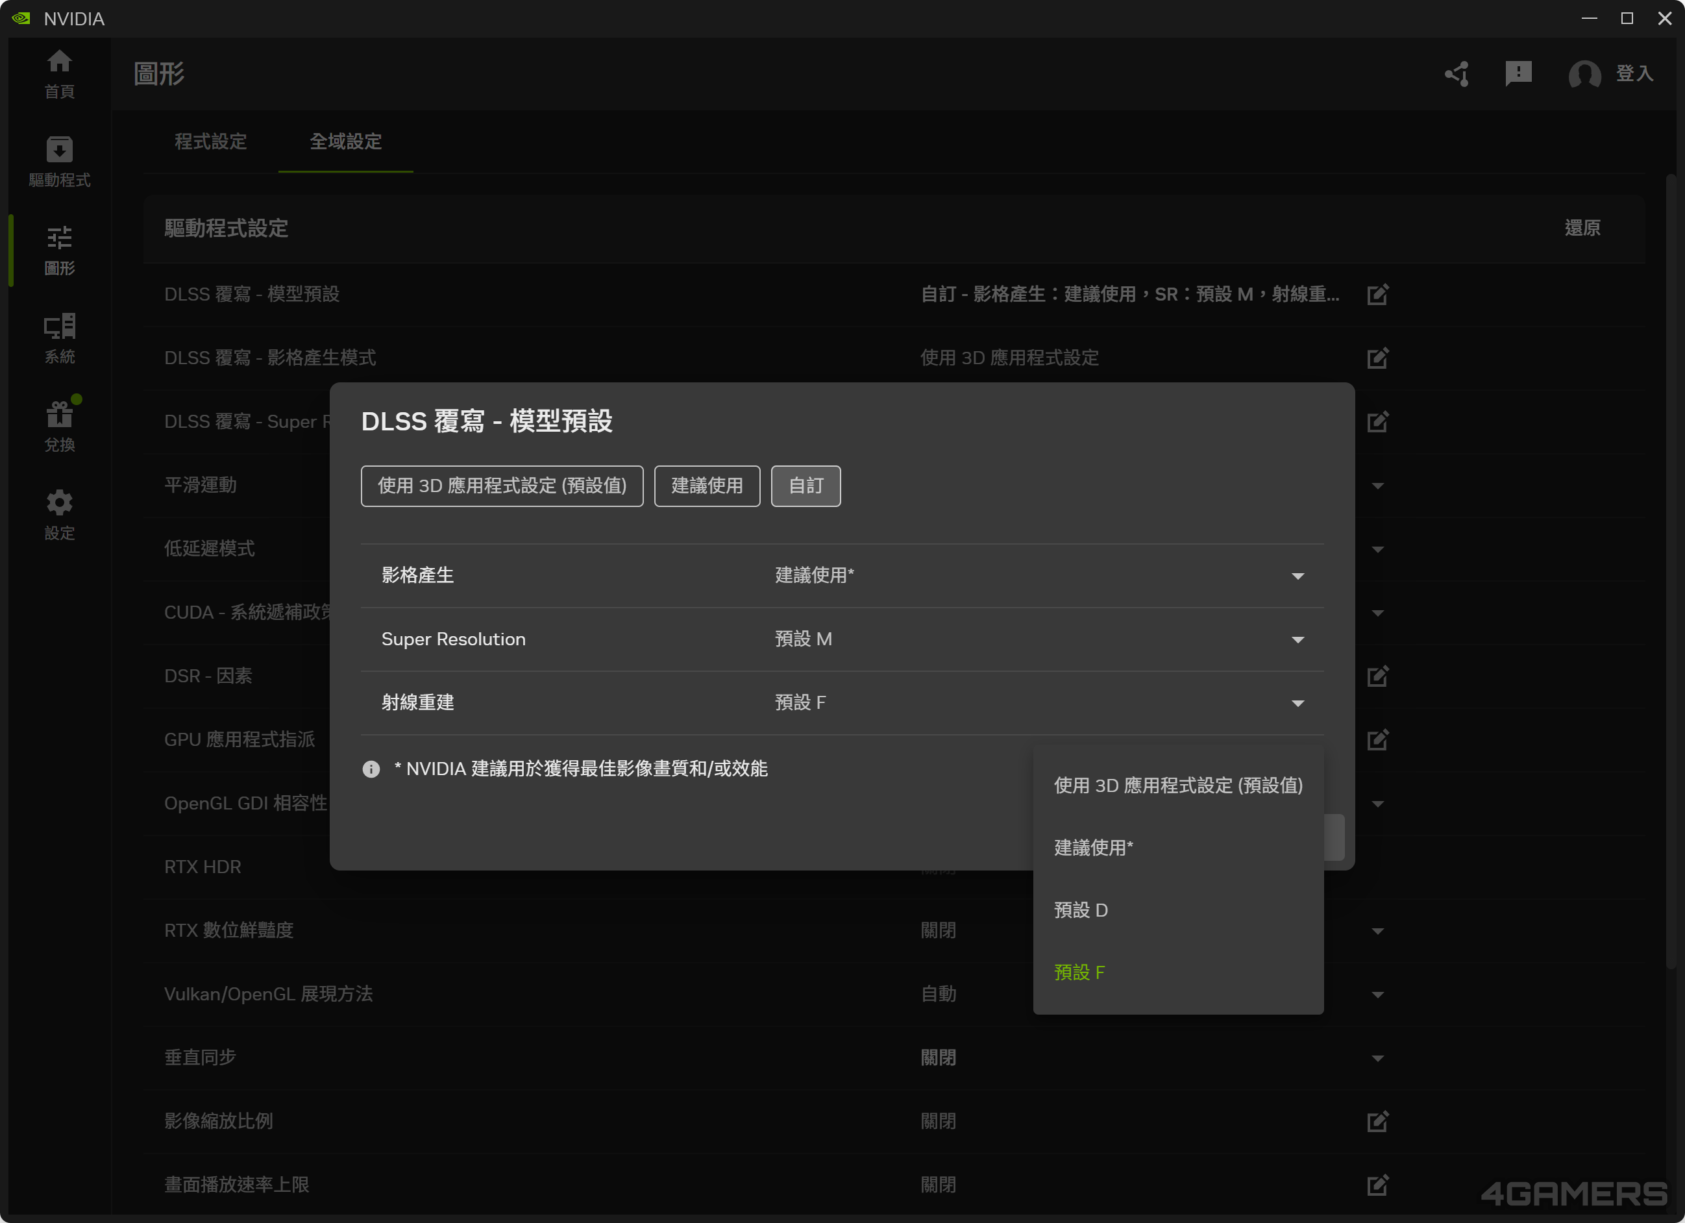
Task: Edit GPU 應用程式指派 pencil icon
Action: pos(1377,740)
